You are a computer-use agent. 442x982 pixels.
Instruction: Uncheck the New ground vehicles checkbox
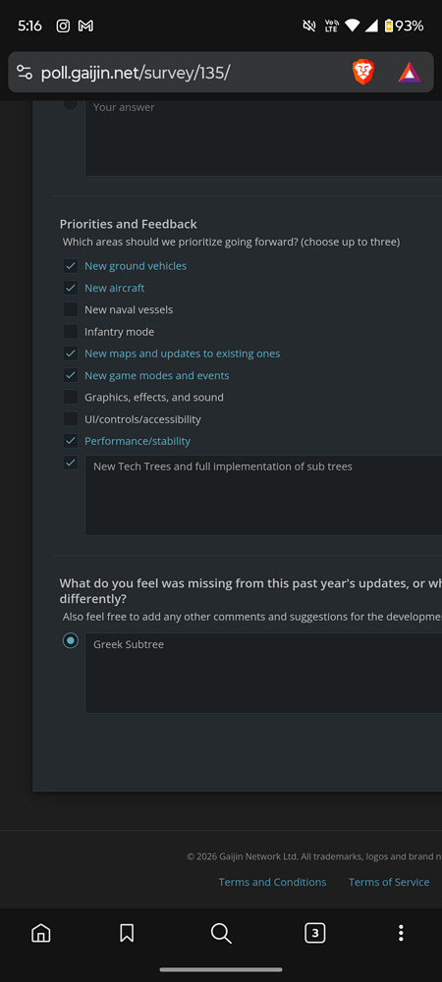pyautogui.click(x=71, y=265)
